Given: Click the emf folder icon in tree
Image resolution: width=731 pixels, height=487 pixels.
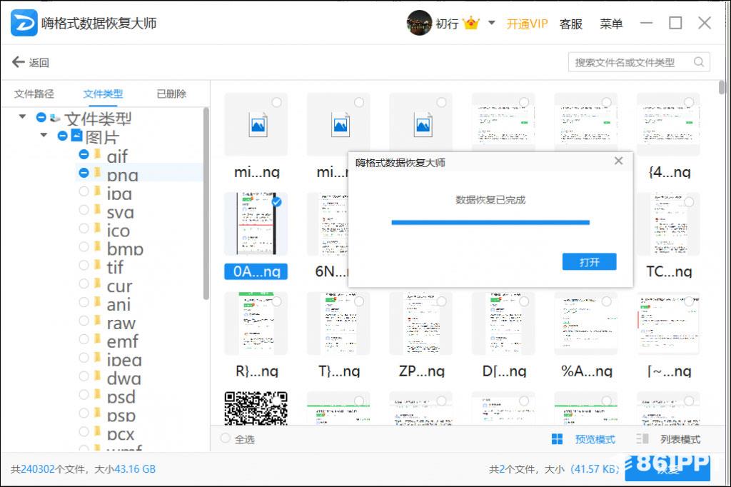Looking at the screenshot, I should [x=97, y=338].
